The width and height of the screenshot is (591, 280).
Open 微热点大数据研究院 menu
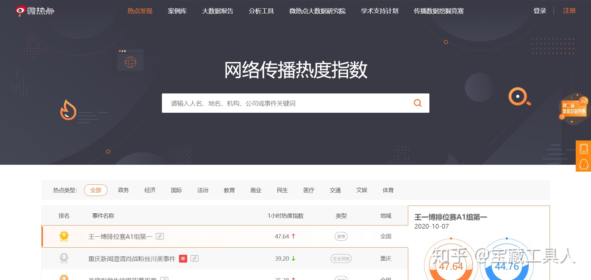pyautogui.click(x=317, y=11)
